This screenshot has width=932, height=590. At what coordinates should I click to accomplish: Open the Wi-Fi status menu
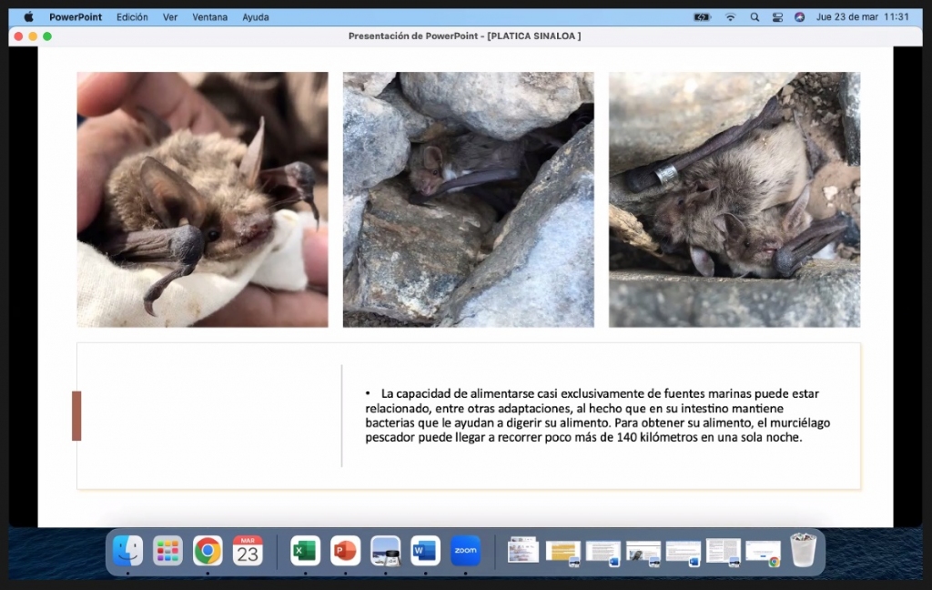click(730, 17)
